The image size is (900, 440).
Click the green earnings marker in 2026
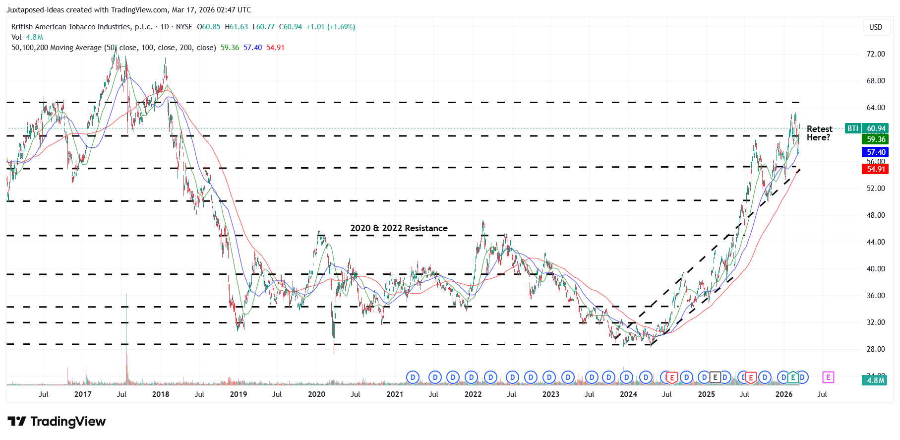coord(792,377)
